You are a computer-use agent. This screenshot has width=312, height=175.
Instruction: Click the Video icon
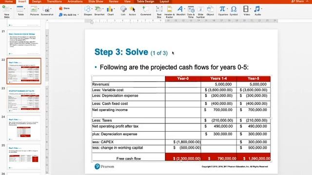click(x=246, y=9)
